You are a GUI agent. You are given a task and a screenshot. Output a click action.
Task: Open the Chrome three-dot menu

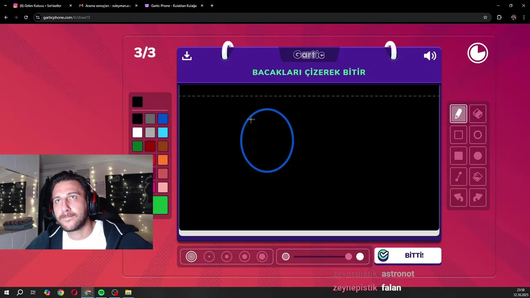point(524,17)
